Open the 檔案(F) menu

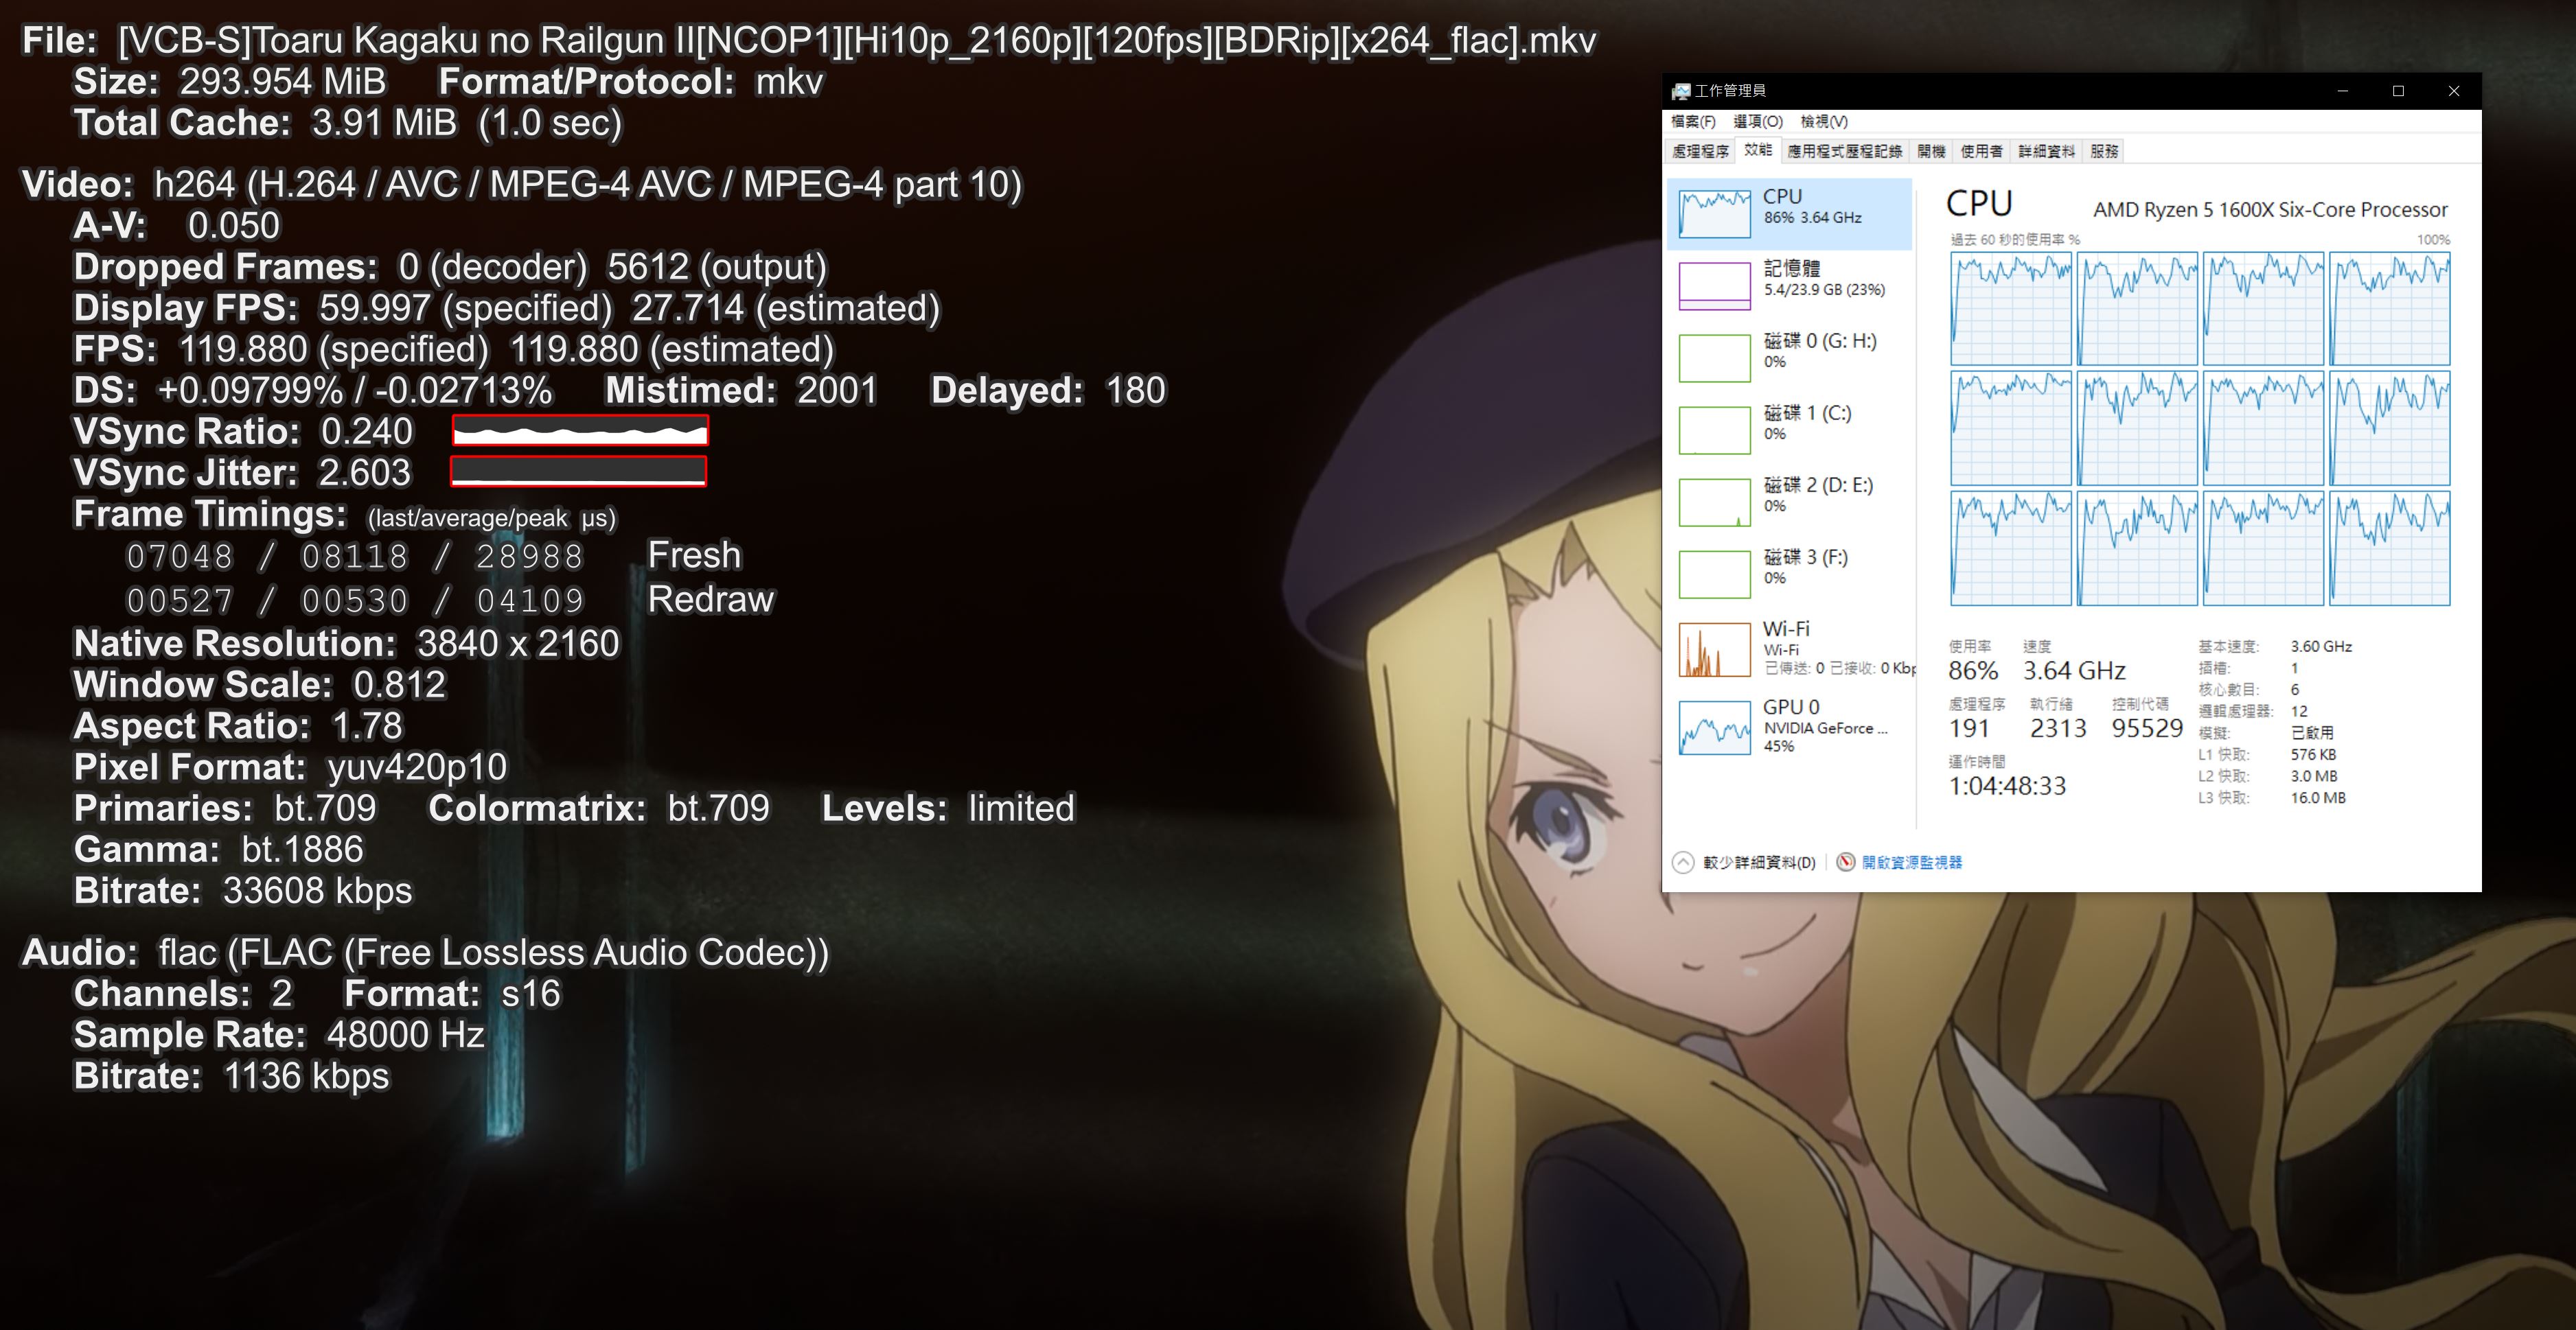pos(1693,122)
